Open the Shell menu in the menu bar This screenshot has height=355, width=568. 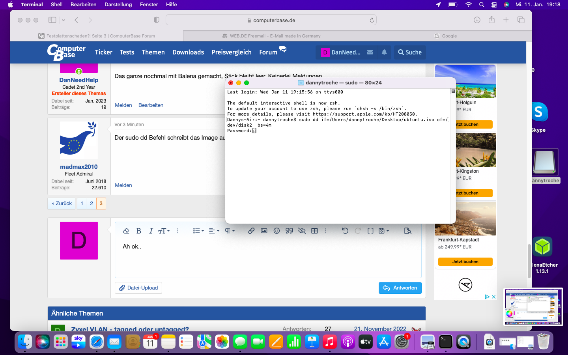[57, 5]
